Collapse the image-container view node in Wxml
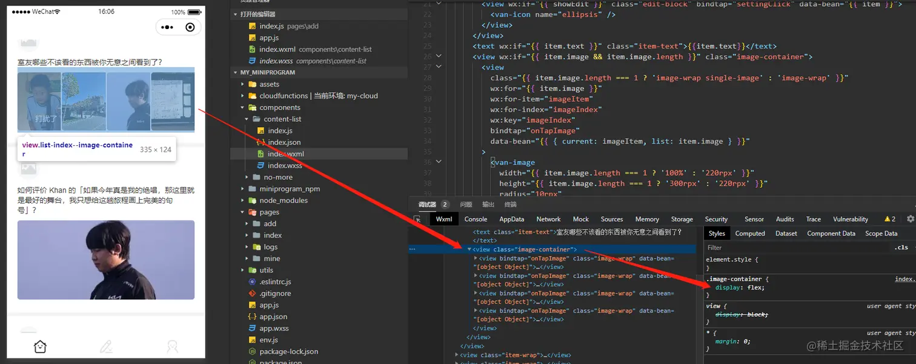The height and width of the screenshot is (364, 916). click(469, 250)
